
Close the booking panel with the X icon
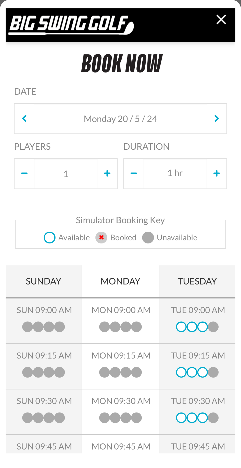tap(221, 19)
